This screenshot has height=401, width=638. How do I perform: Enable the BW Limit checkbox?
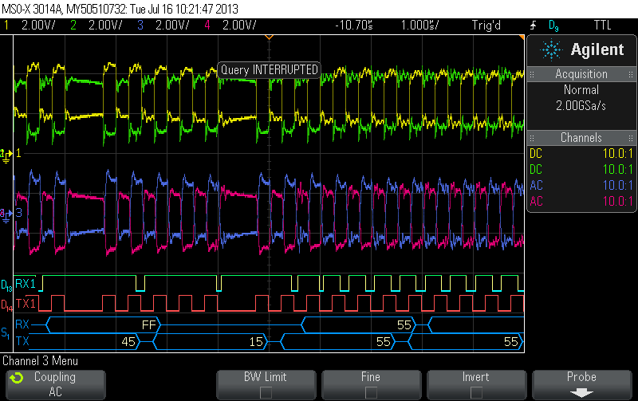266,392
